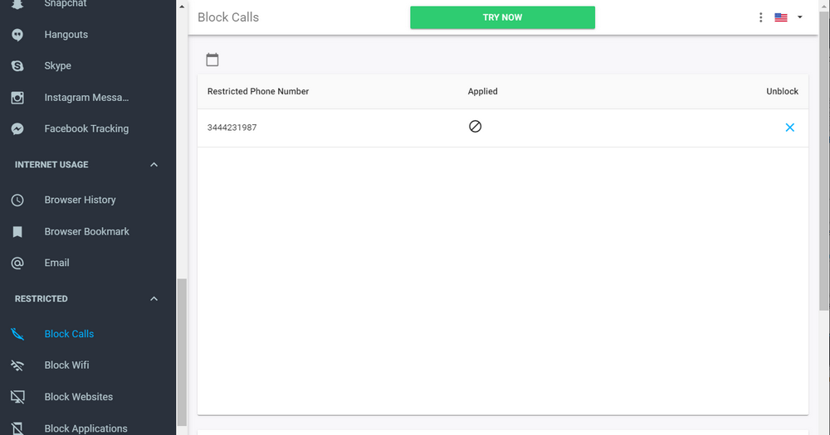Screen dimensions: 830x435
Task: Click the Email at-sign icon
Action: (17, 263)
